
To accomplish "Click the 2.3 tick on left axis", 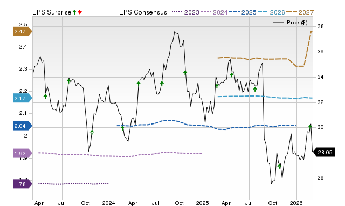I will coord(23,69).
